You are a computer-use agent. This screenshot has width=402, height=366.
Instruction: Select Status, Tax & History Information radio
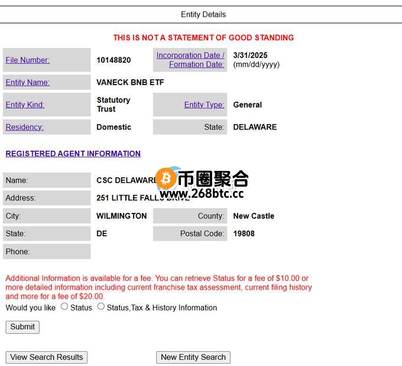tap(101, 306)
